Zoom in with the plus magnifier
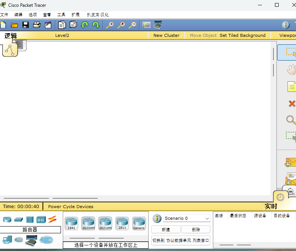This screenshot has width=296, height=251. [110, 25]
